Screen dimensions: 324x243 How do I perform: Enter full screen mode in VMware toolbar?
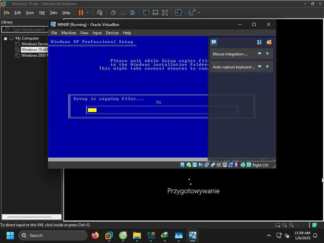(165, 13)
